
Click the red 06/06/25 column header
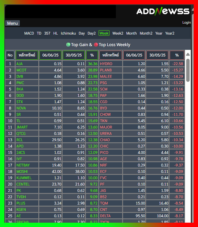pyautogui.click(x=134, y=55)
